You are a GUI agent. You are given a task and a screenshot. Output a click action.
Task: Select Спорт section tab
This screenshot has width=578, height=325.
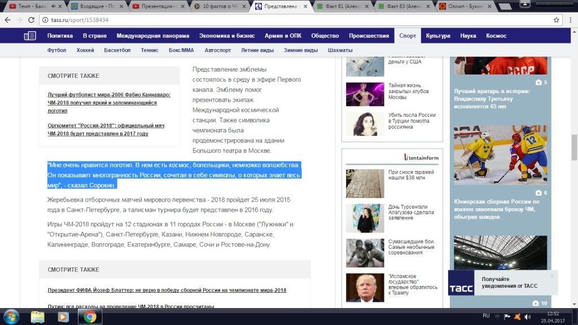(x=408, y=36)
